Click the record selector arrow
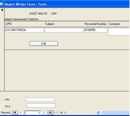 pyautogui.click(x=3, y=10)
